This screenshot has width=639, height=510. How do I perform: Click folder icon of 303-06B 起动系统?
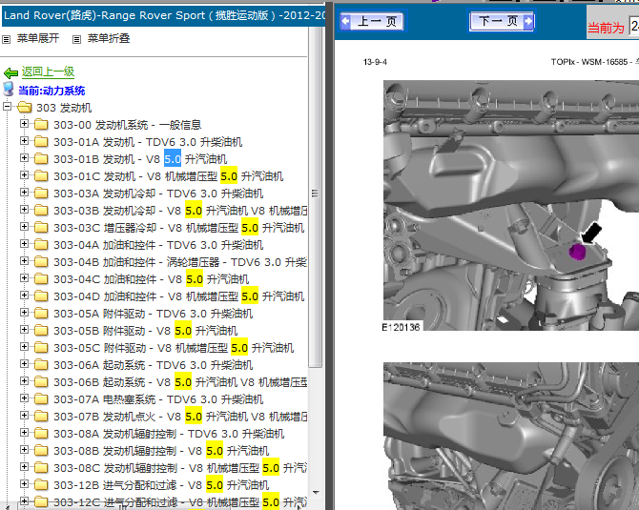41,381
